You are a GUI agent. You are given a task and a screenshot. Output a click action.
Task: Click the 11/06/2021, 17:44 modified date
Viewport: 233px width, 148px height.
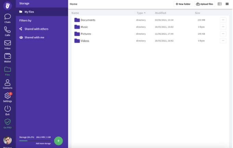(x=164, y=34)
